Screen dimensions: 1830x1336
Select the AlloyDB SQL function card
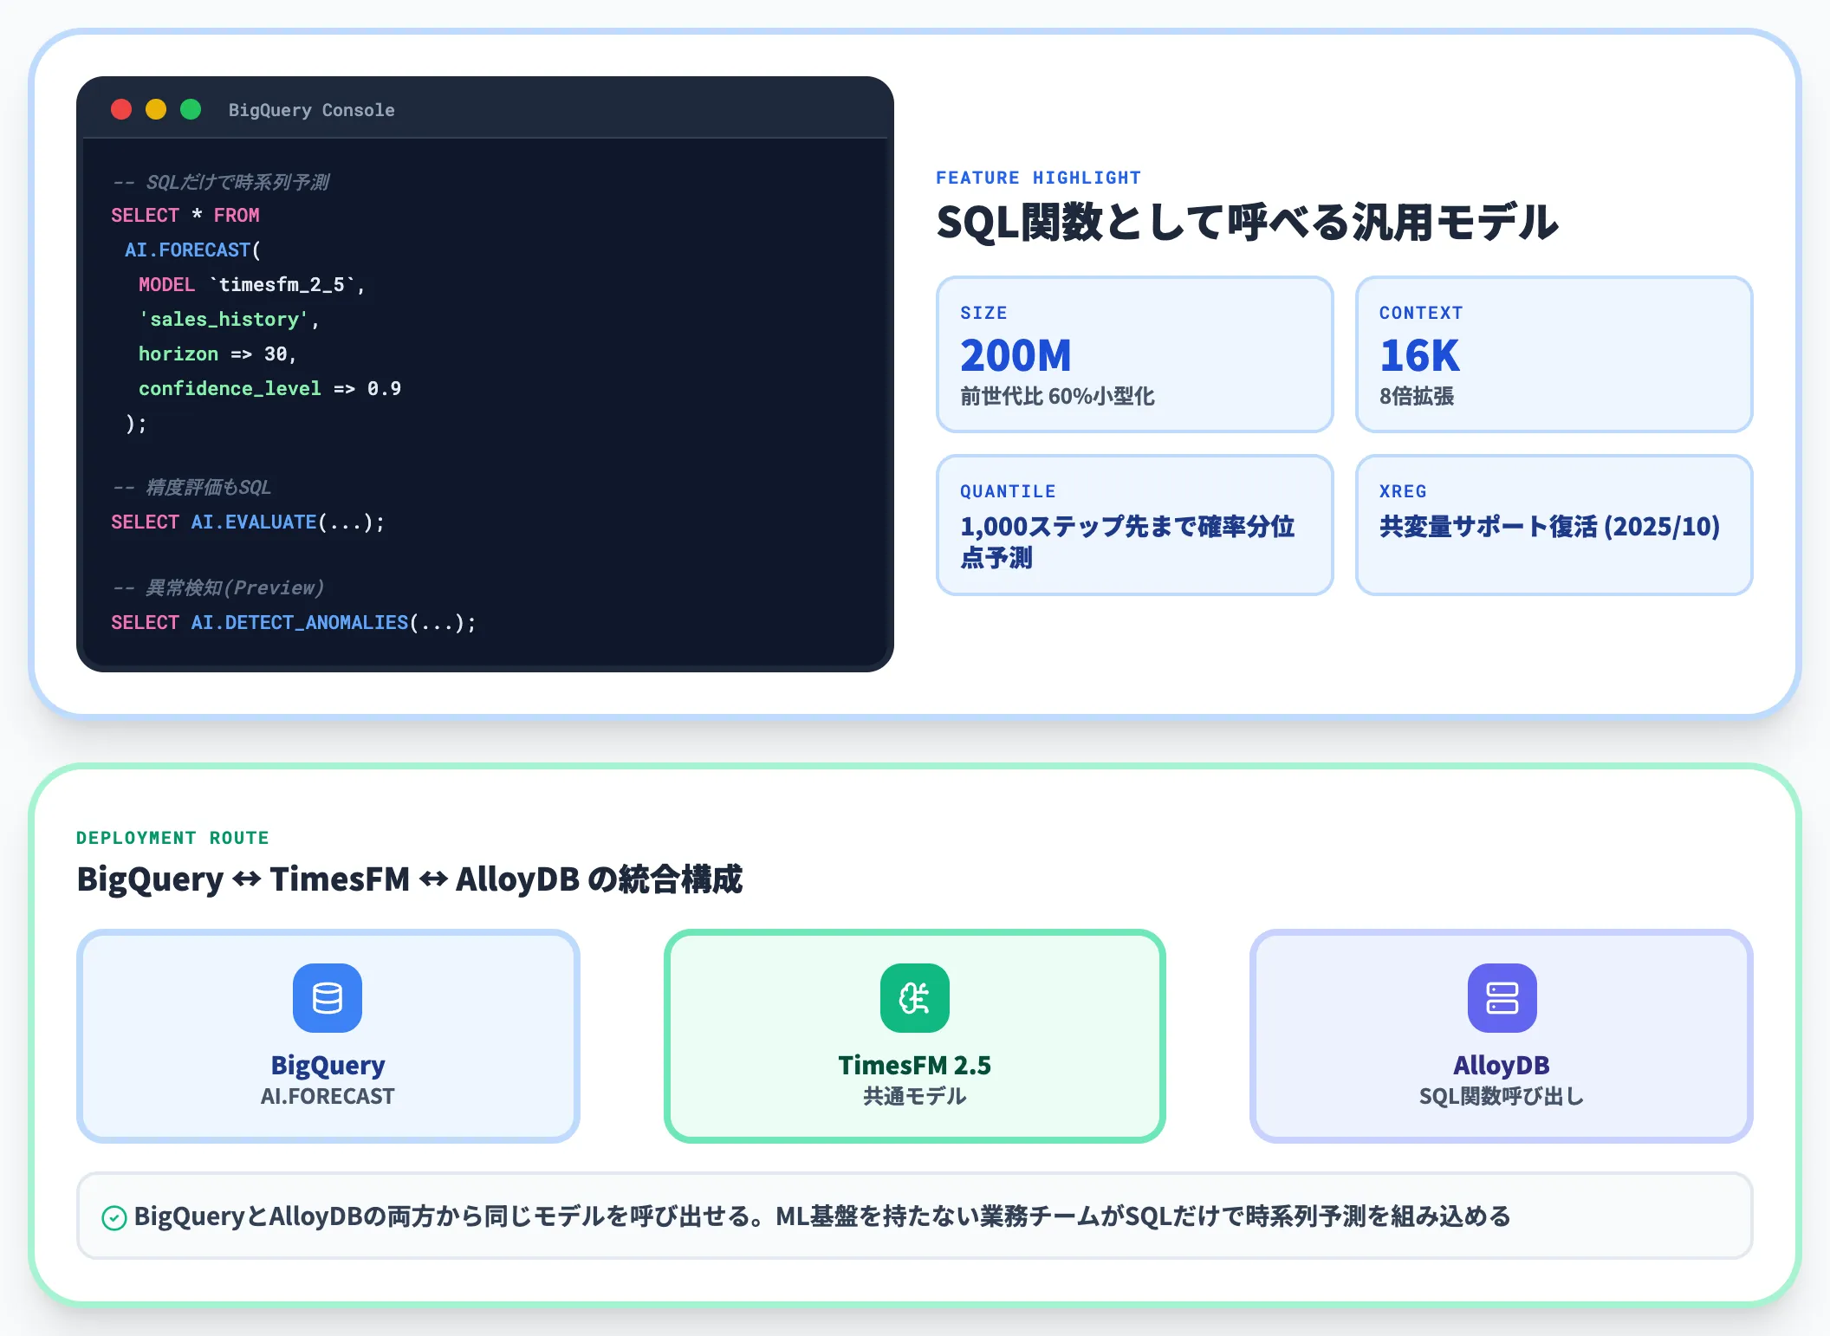[x=1502, y=1036]
